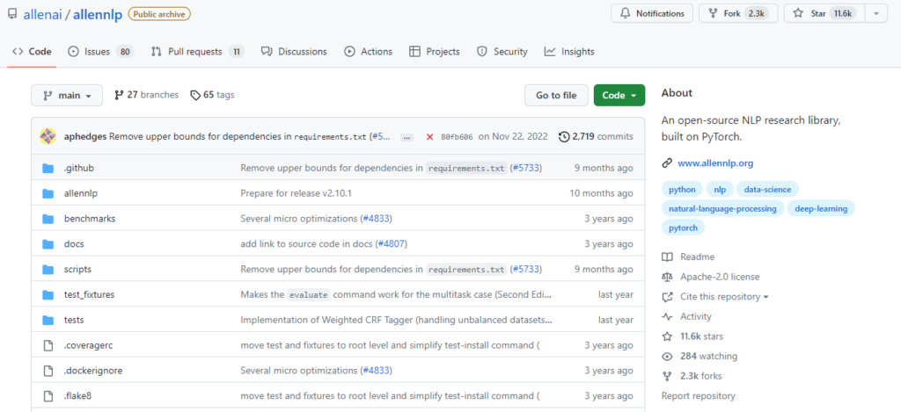Click the red failed-checks X icon

[x=429, y=137]
